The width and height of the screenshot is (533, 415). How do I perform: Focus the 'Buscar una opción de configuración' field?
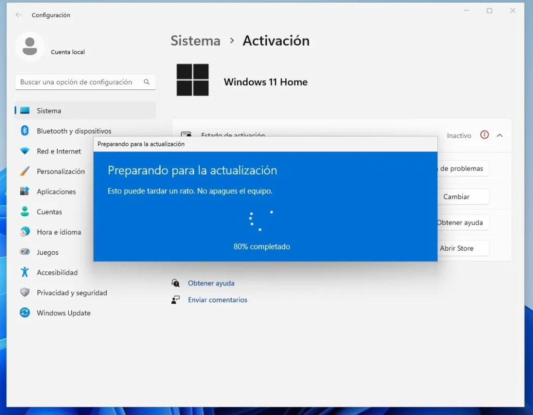(85, 82)
